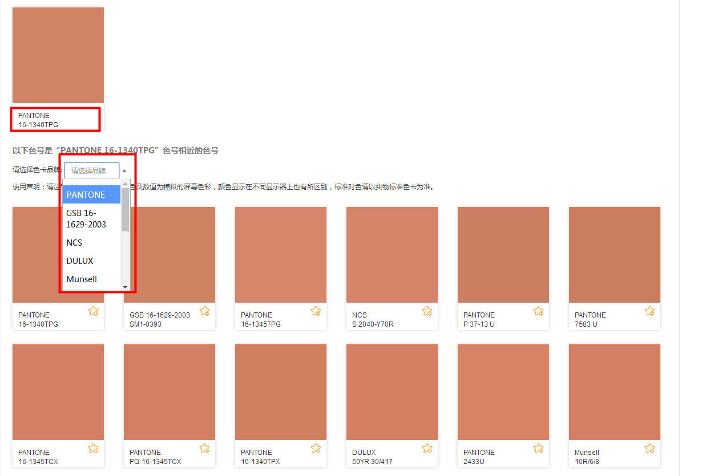Collapse the brand dropdown using arrow
The width and height of the screenshot is (702, 476).
pos(124,170)
